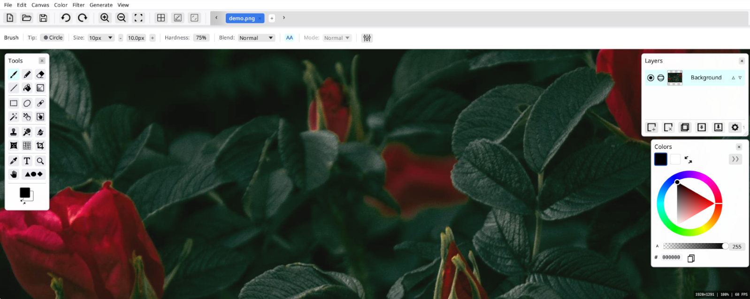Add a new layer
Image resolution: width=750 pixels, height=299 pixels.
tap(651, 127)
